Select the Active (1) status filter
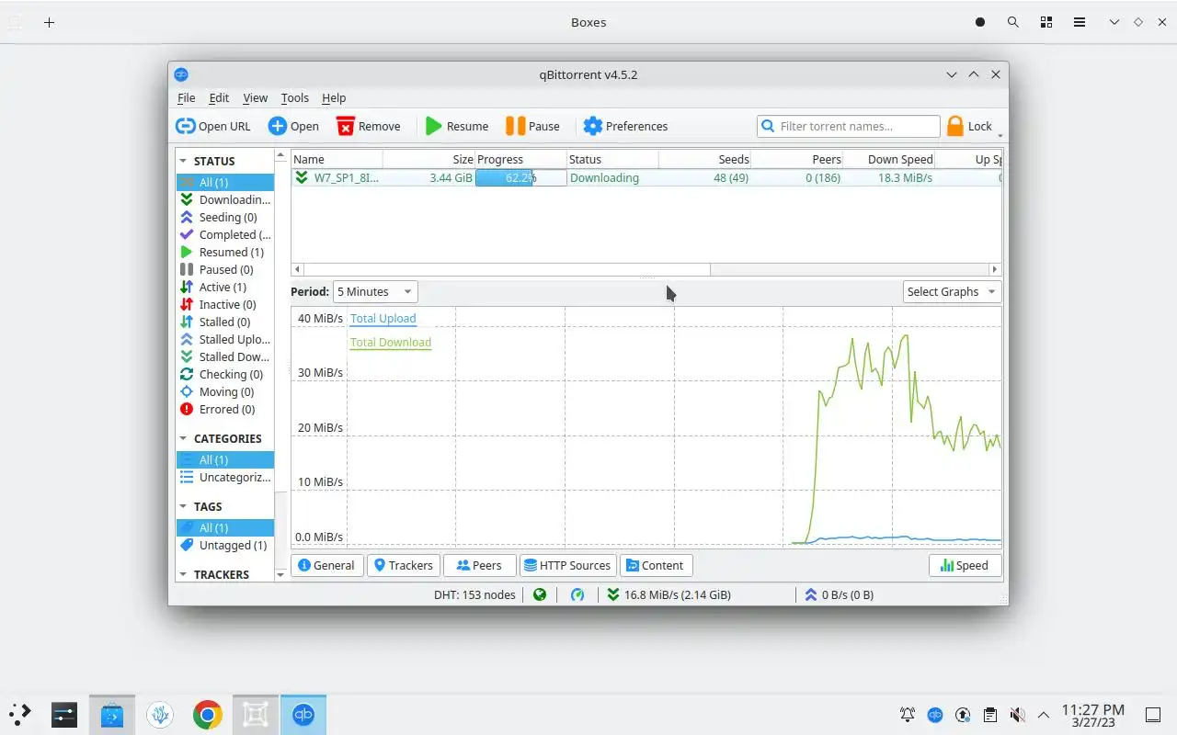The height and width of the screenshot is (735, 1177). tap(225, 287)
